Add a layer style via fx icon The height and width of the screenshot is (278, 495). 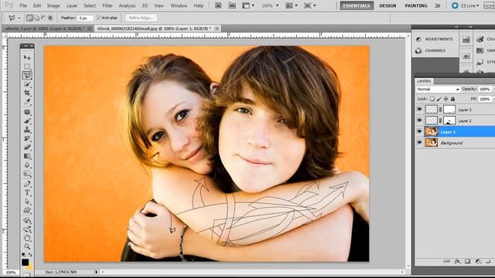click(457, 261)
